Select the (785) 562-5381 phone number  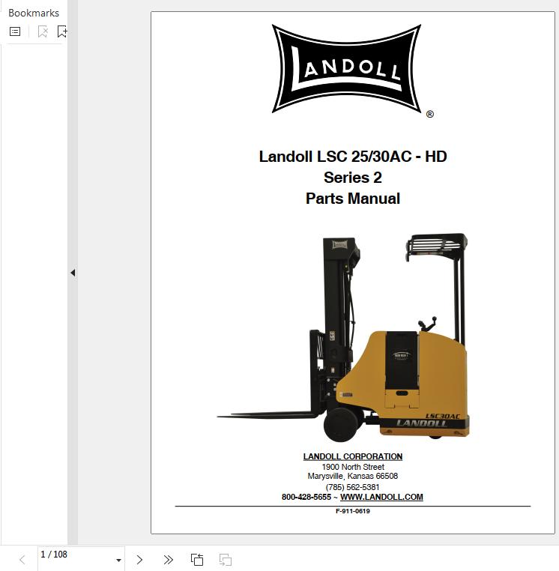(352, 487)
